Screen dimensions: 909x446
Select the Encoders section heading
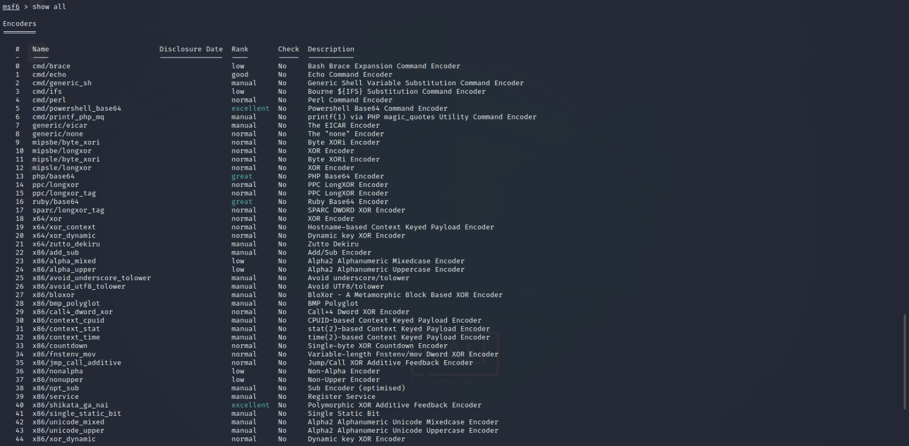19,24
